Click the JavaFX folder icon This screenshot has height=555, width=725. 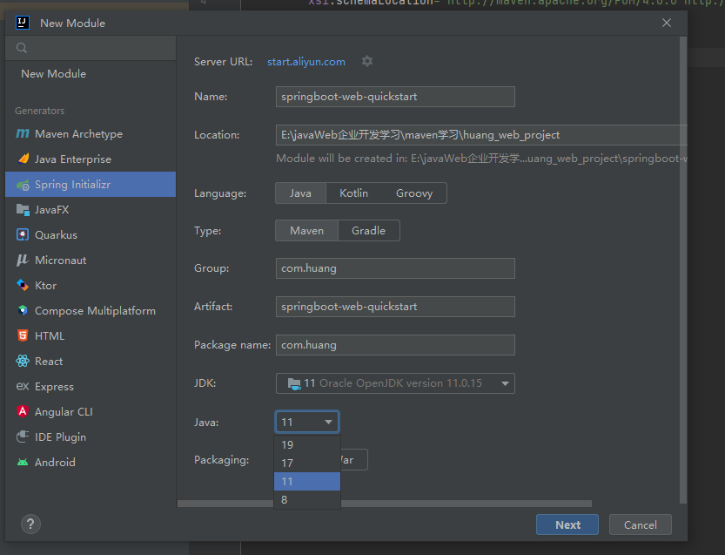23,210
